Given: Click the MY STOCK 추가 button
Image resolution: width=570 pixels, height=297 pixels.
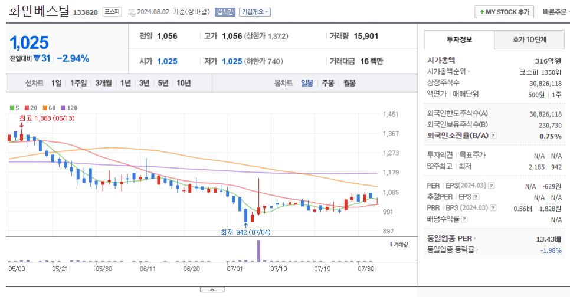Looking at the screenshot, I should [504, 12].
